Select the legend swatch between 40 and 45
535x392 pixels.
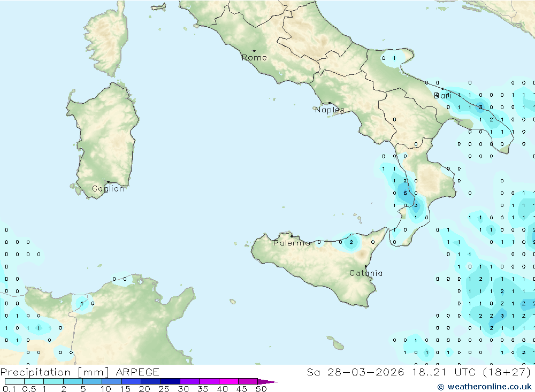[228, 381]
